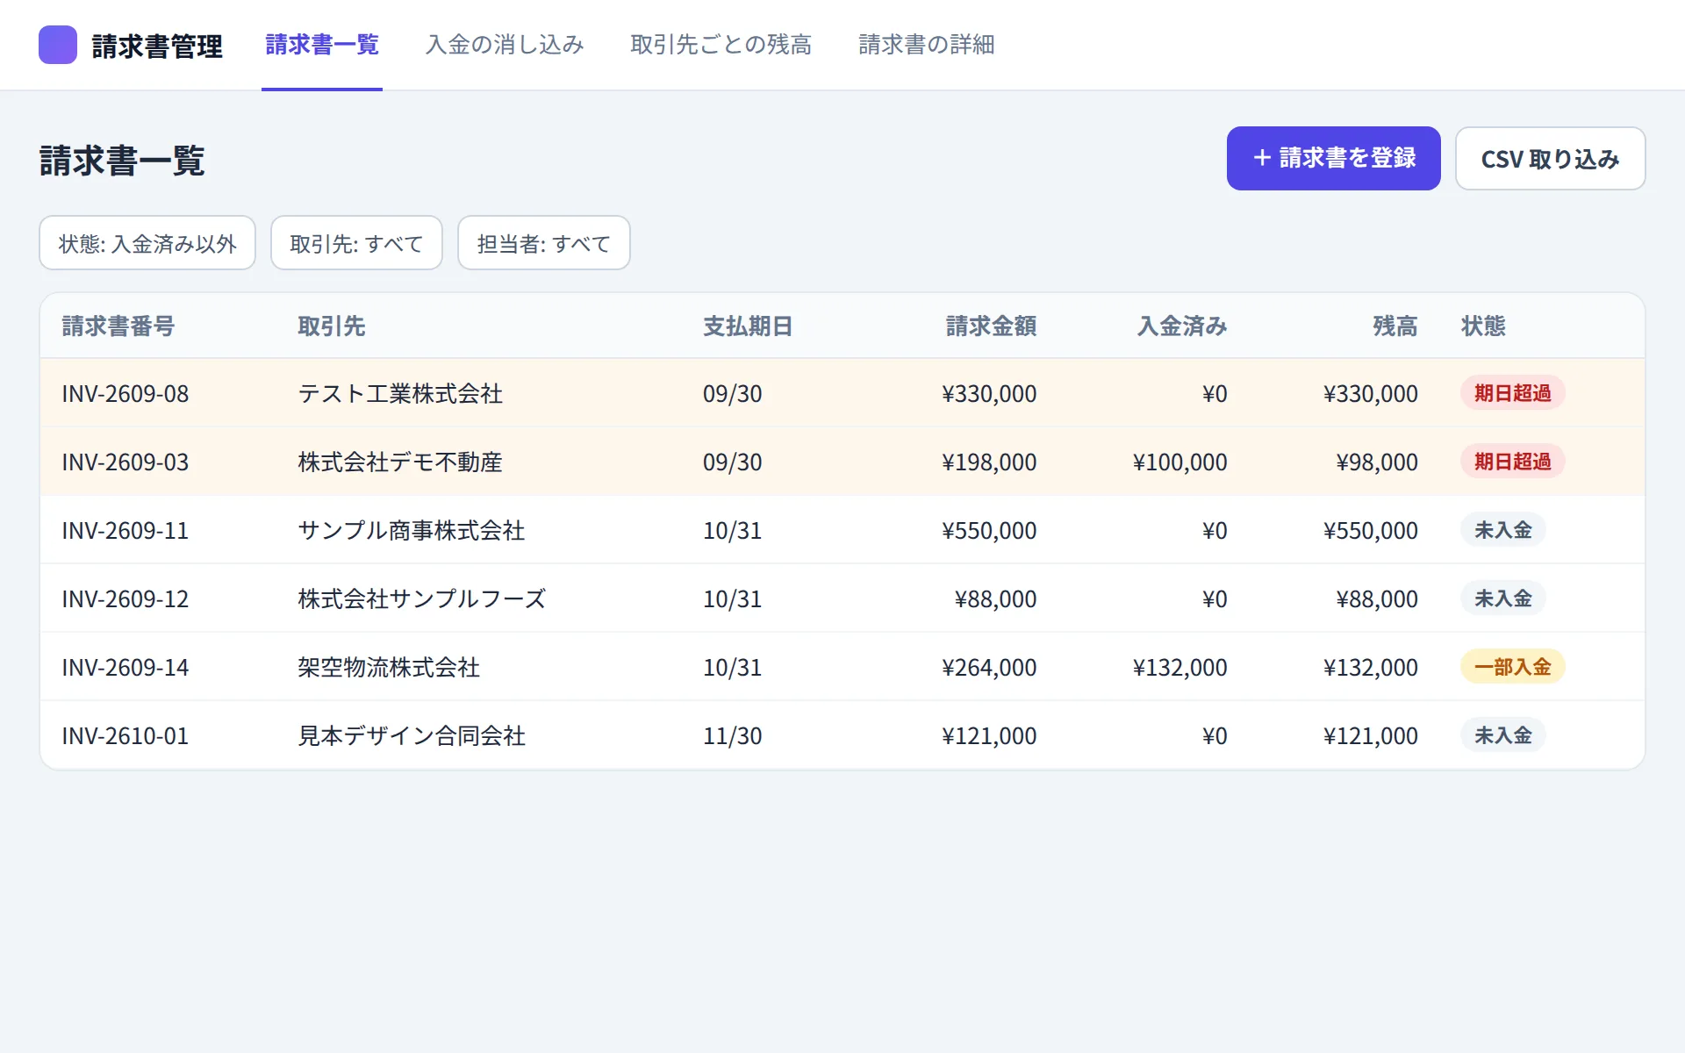Click the 一部入金 status badge

click(x=1512, y=667)
